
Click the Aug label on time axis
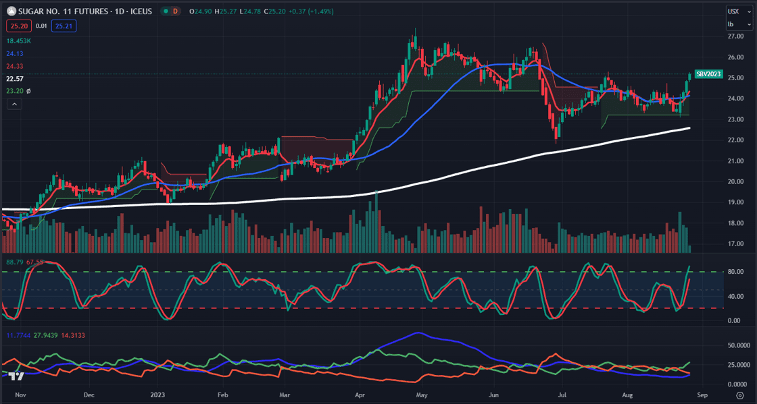pos(627,395)
